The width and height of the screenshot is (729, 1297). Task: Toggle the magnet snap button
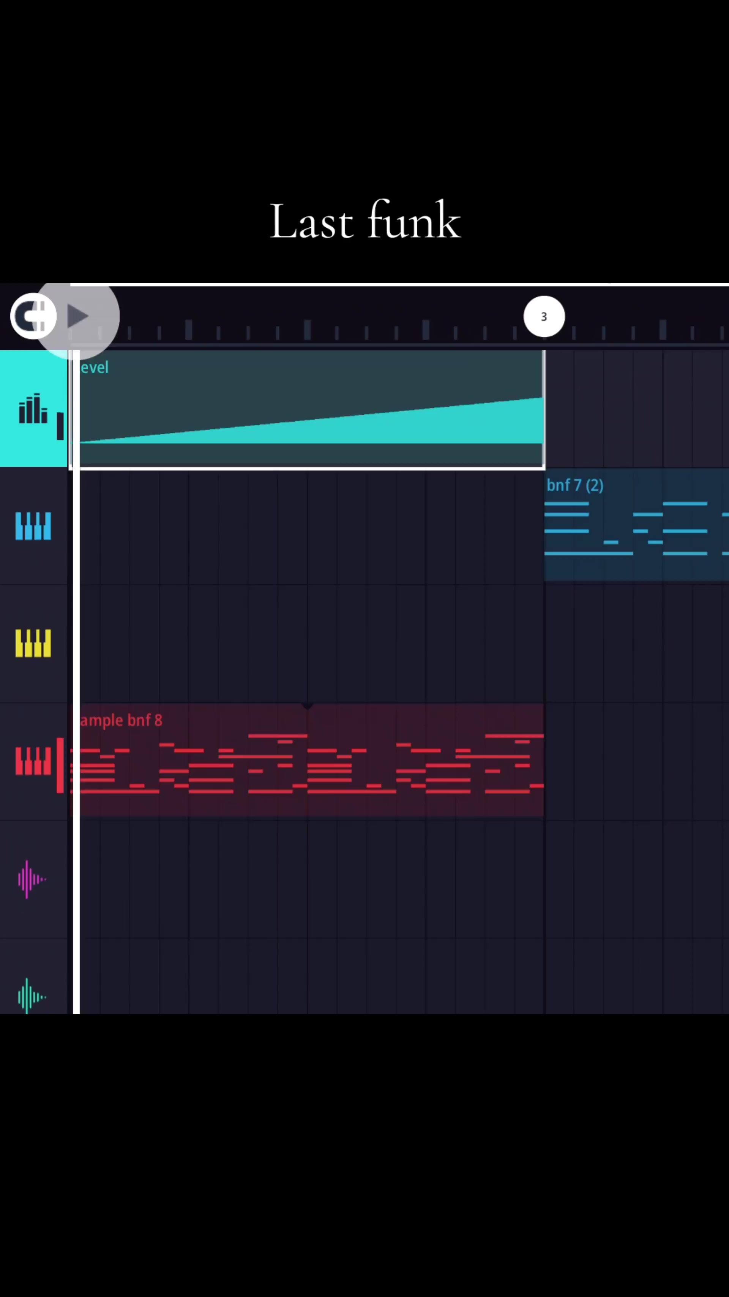click(33, 316)
